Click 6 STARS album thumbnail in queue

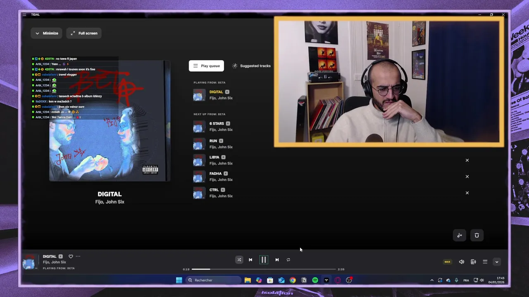[x=199, y=127]
